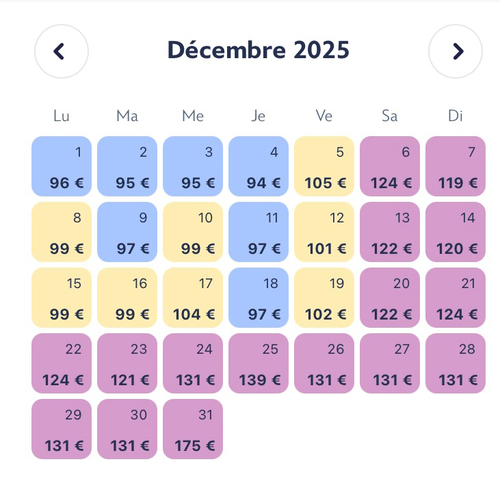Select Christmas Day December 25 at 139 €
Screen dimensions: 500x479
tap(259, 363)
